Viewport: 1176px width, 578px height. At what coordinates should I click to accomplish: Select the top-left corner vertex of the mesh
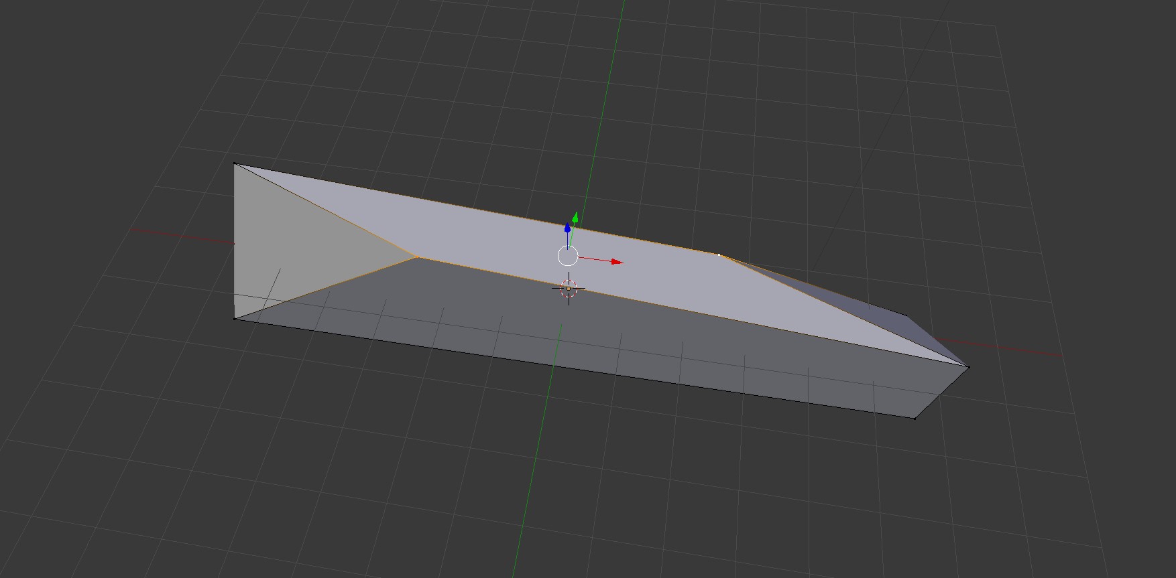pos(234,163)
